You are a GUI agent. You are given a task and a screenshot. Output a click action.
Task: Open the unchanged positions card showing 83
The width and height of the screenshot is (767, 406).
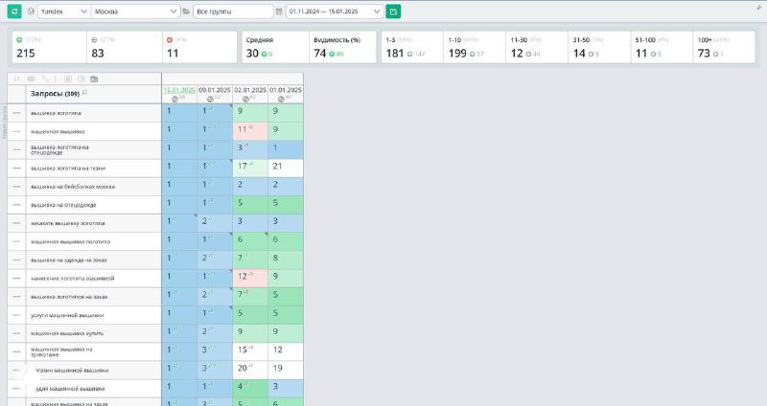125,47
